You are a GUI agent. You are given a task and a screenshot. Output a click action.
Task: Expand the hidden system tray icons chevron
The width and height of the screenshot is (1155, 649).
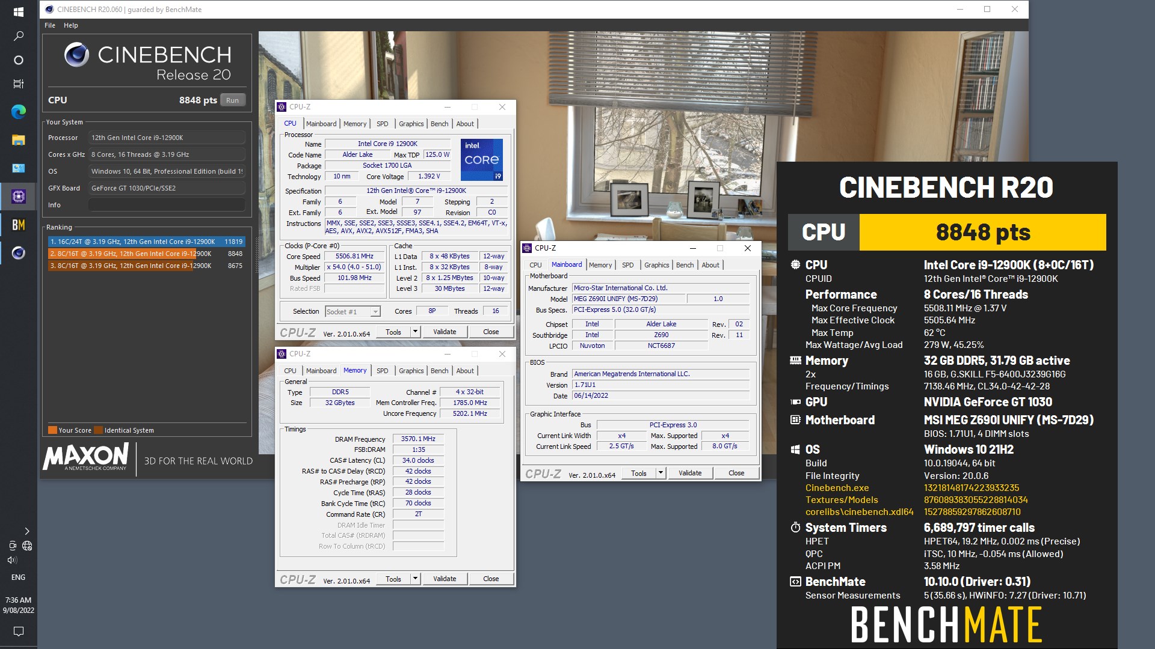[x=26, y=531]
